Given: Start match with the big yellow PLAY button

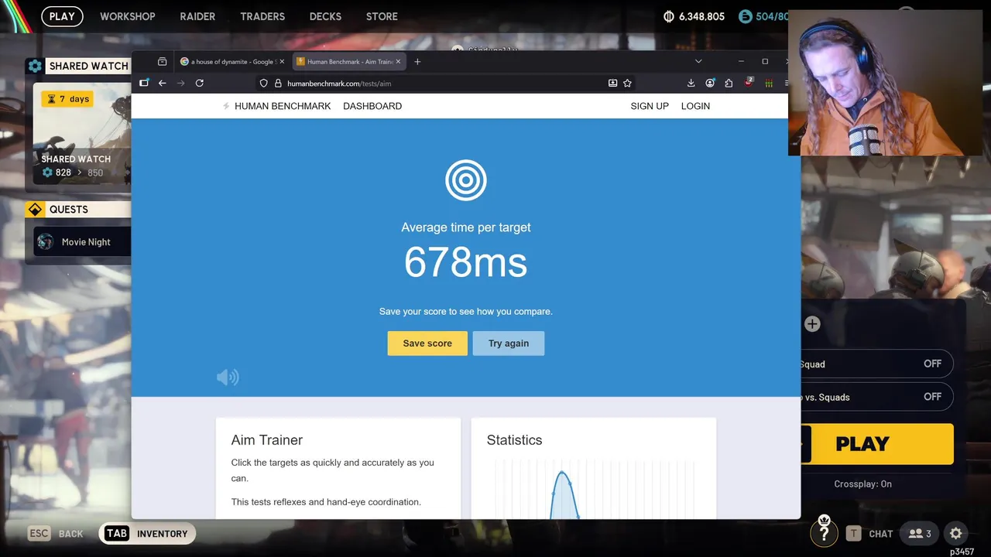Looking at the screenshot, I should coord(877,444).
